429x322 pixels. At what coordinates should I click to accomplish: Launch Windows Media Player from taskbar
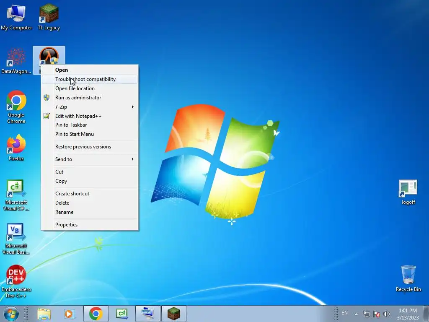pyautogui.click(x=70, y=314)
